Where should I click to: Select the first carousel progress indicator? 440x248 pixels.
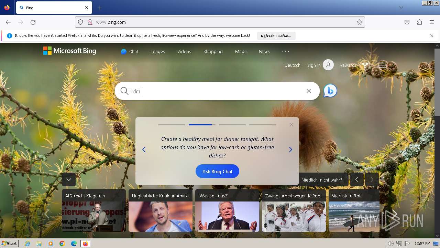[x=172, y=125]
